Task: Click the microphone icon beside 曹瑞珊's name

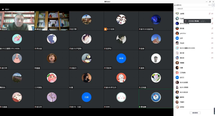Action: (140, 107)
